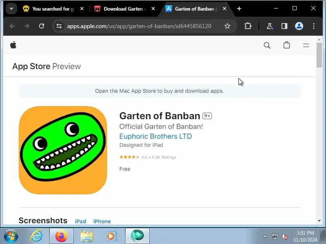Click the 'Open the Mac App Store' banner
This screenshot has width=326, height=244.
pyautogui.click(x=159, y=91)
